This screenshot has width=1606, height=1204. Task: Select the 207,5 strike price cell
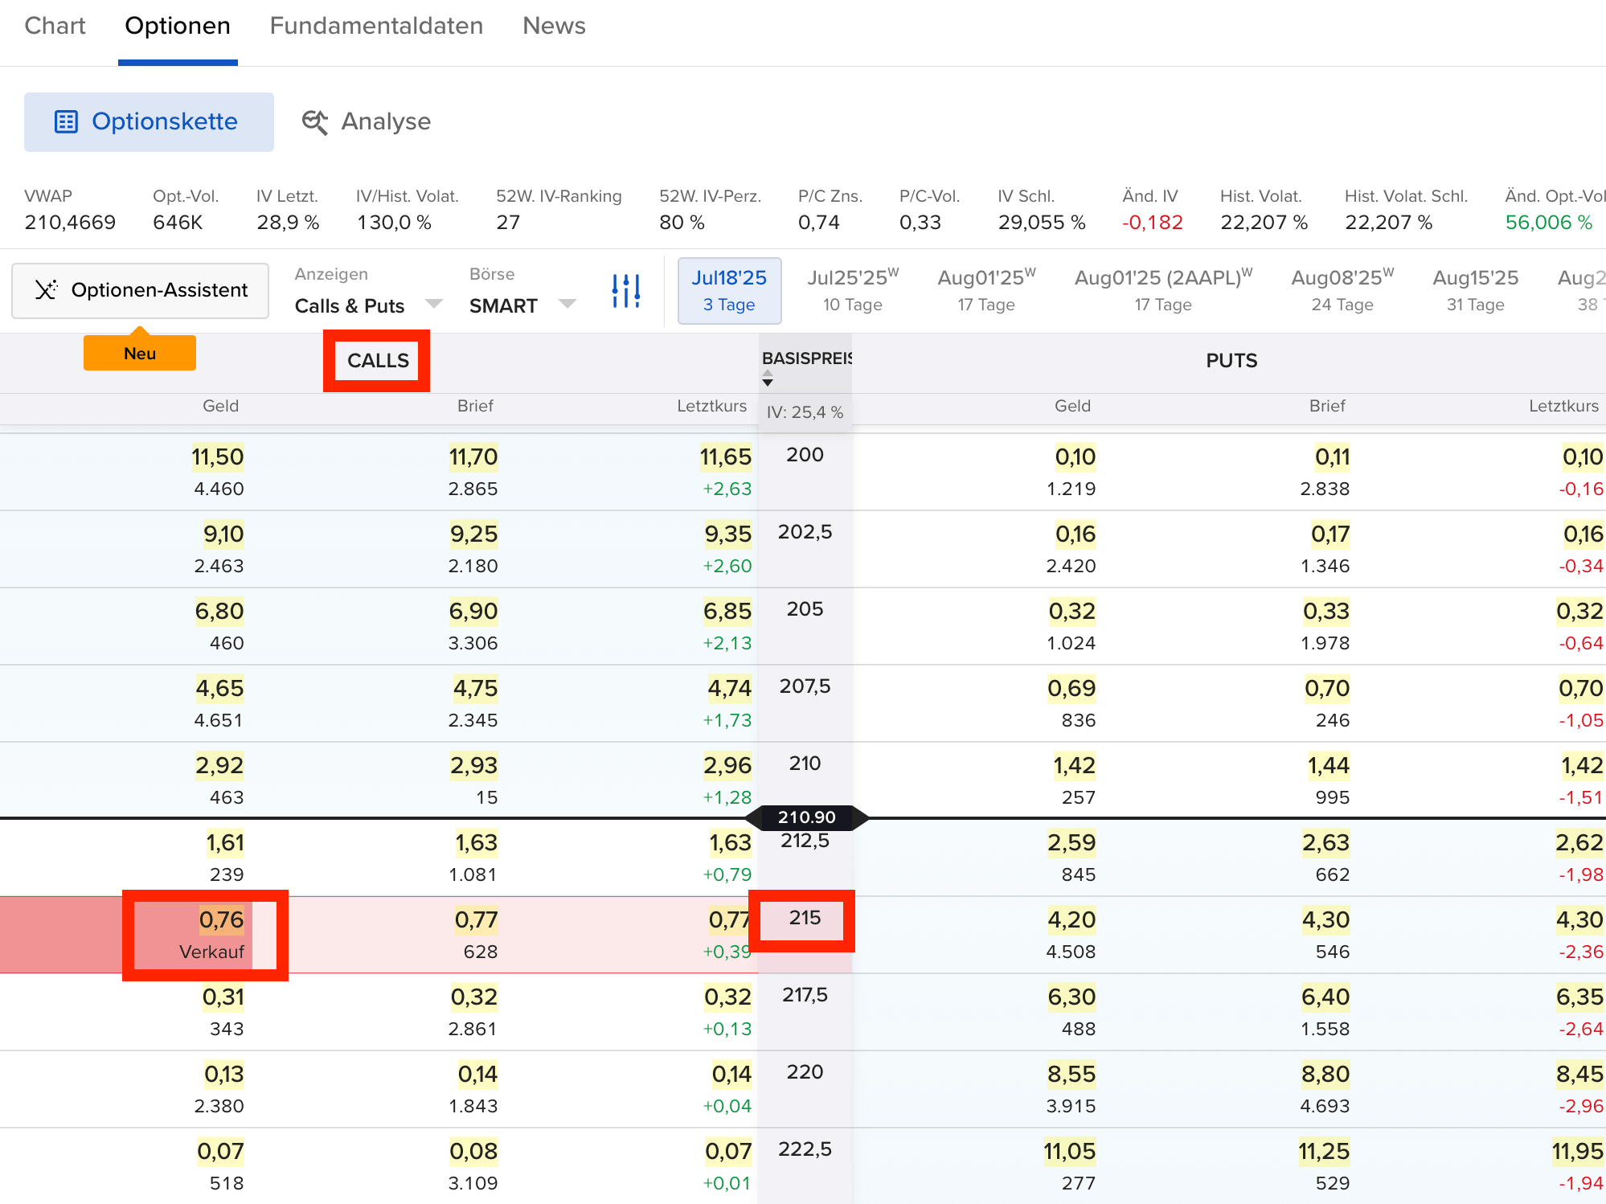coord(805,686)
